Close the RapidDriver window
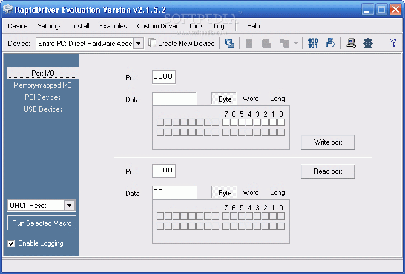405x274 pixels. pyautogui.click(x=396, y=10)
